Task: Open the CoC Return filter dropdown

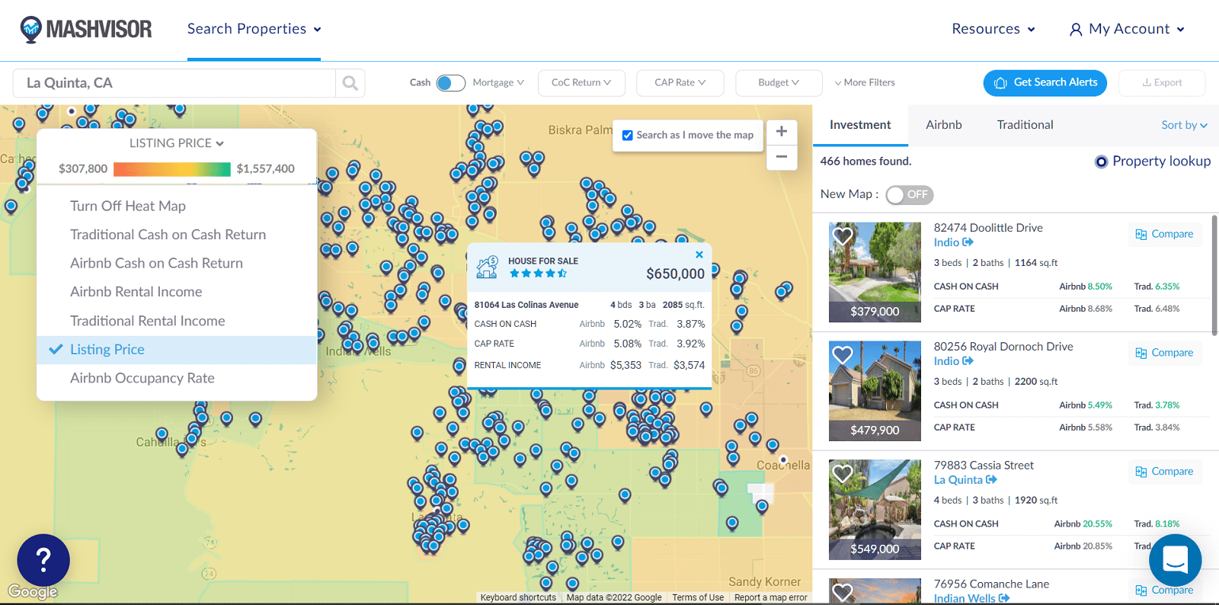Action: [x=581, y=83]
